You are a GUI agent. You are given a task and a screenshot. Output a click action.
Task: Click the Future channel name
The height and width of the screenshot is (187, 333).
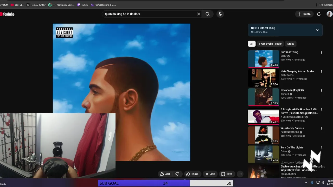[x=284, y=151]
